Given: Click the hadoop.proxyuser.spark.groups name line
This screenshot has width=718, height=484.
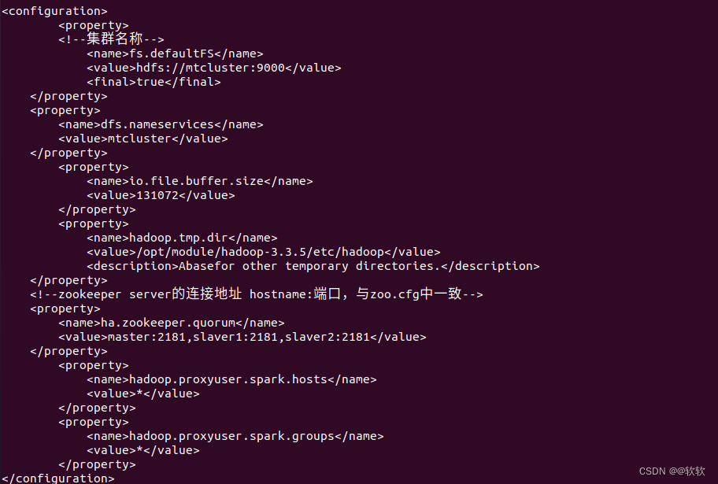Looking at the screenshot, I should (x=235, y=436).
